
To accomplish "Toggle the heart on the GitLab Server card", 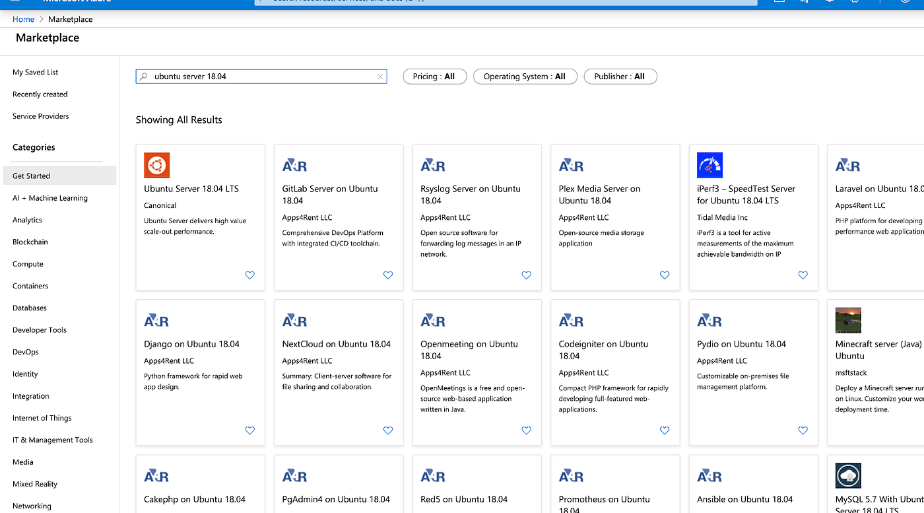I will coord(388,275).
